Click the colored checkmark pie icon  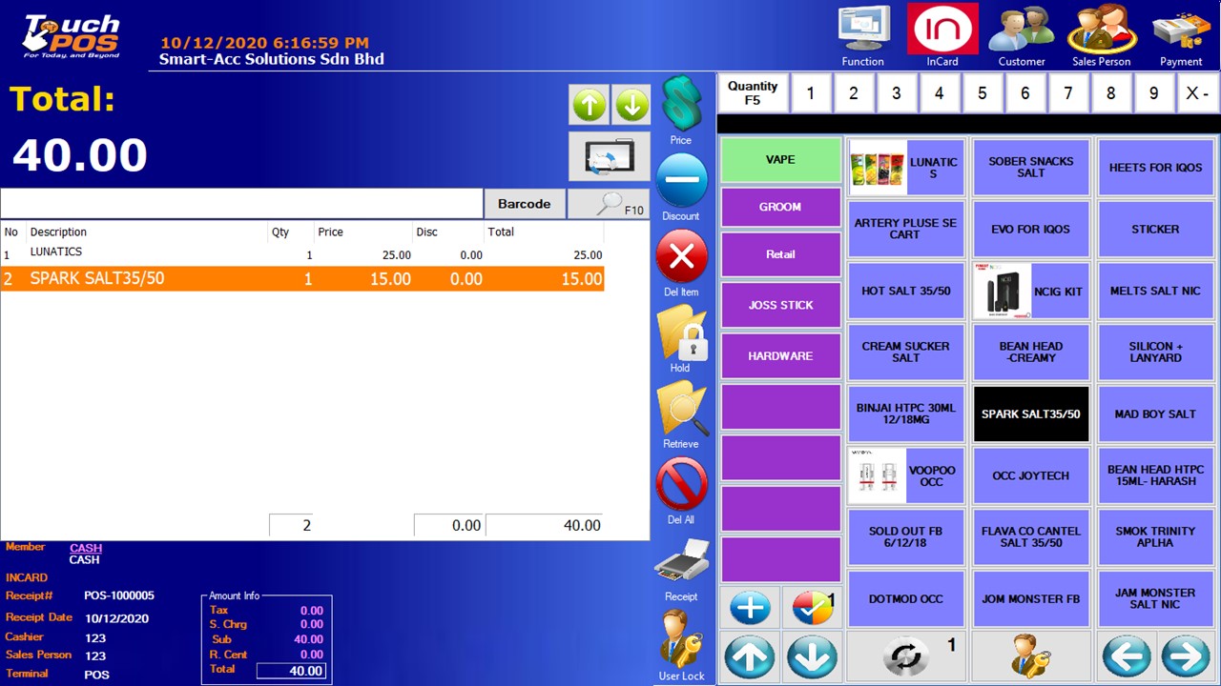(x=811, y=608)
